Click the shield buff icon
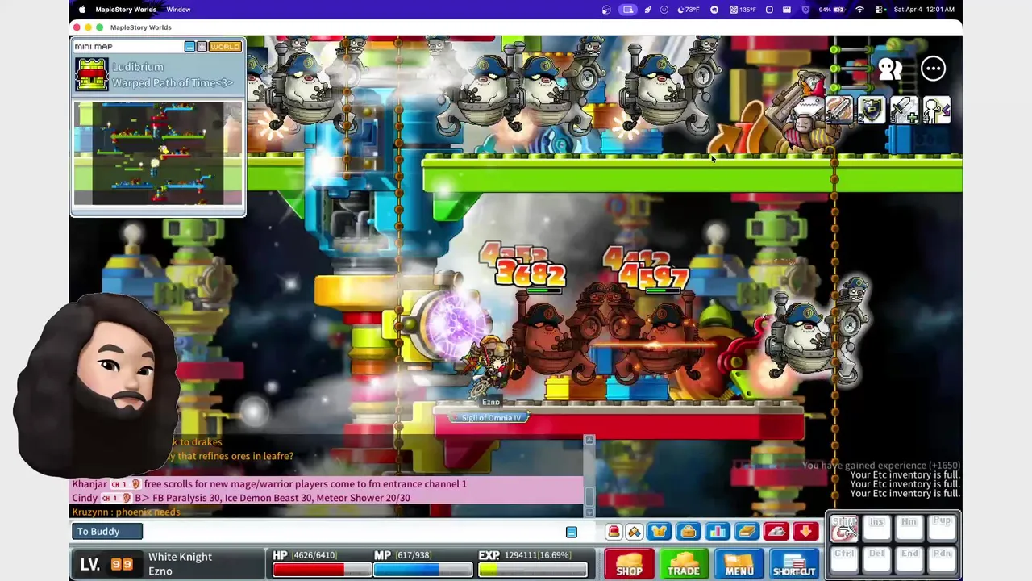 872,110
